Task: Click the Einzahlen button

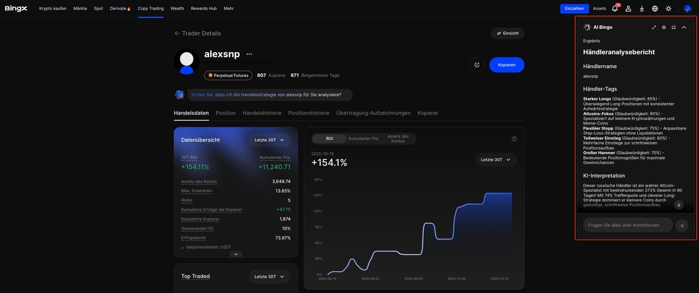Action: tap(574, 9)
